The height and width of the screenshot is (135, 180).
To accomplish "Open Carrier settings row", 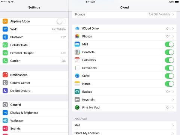I will 34,61.
